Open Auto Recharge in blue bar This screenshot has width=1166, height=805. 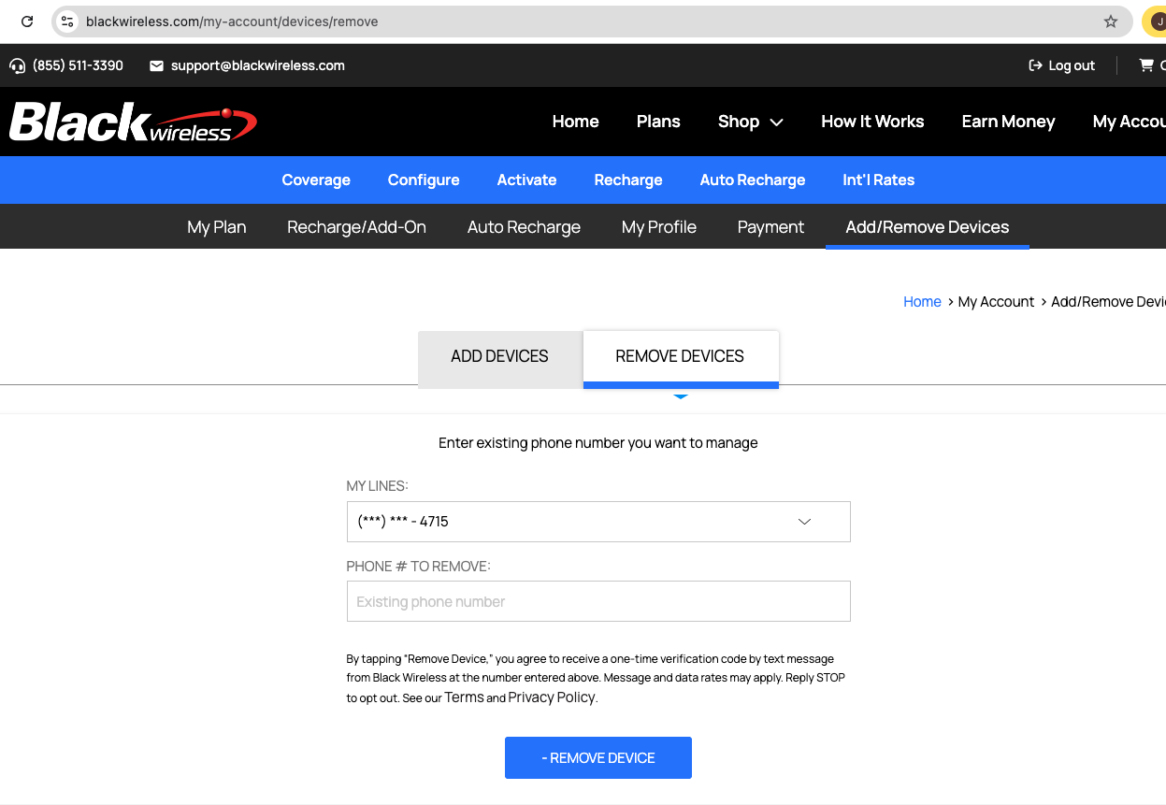pos(753,180)
